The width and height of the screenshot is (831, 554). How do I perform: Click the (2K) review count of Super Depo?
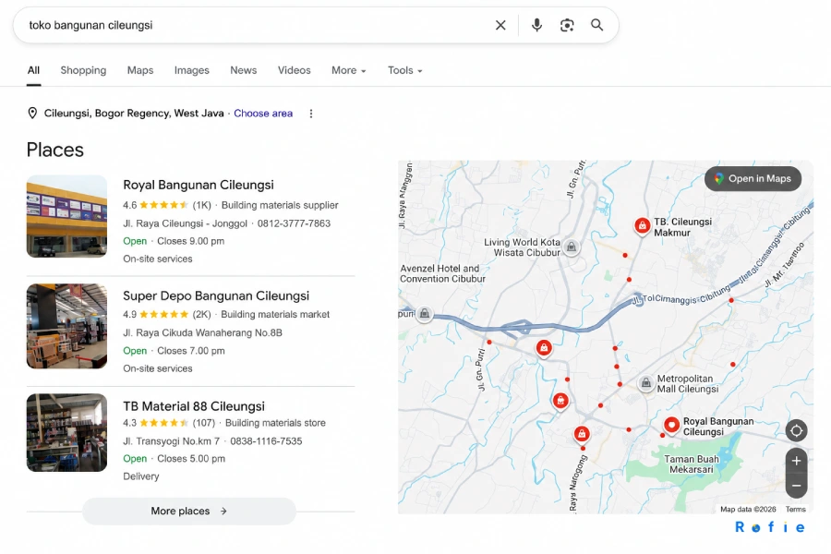tap(201, 314)
